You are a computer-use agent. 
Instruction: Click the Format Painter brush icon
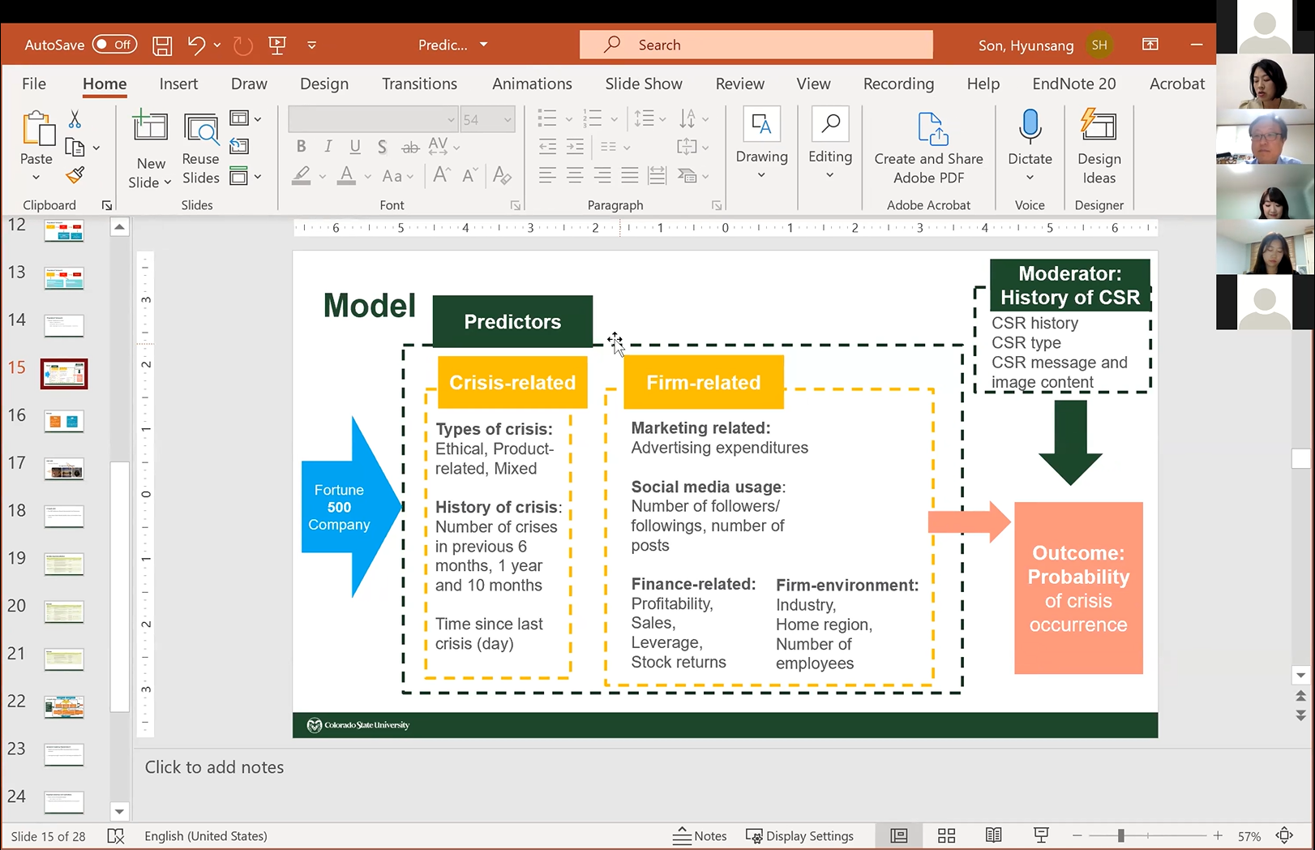pos(75,174)
